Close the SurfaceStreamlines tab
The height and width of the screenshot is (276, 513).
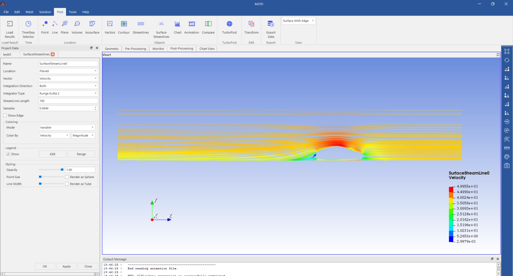click(x=53, y=54)
